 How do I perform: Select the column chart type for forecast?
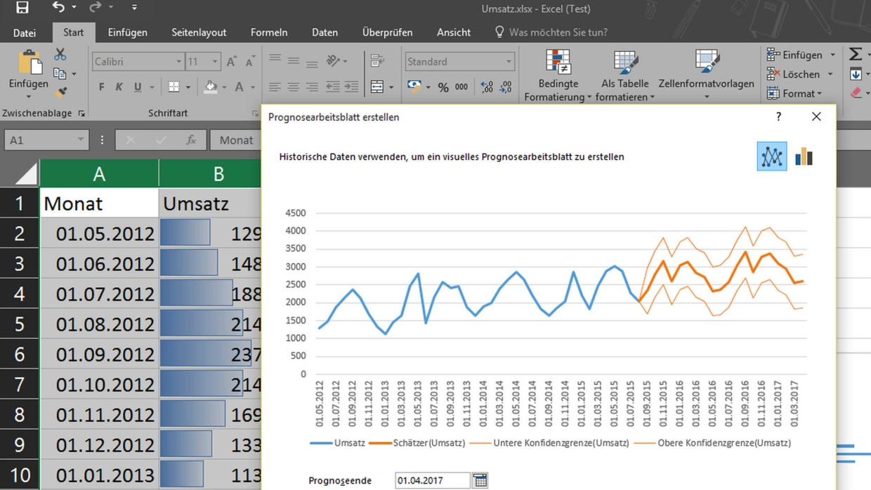pyautogui.click(x=804, y=157)
